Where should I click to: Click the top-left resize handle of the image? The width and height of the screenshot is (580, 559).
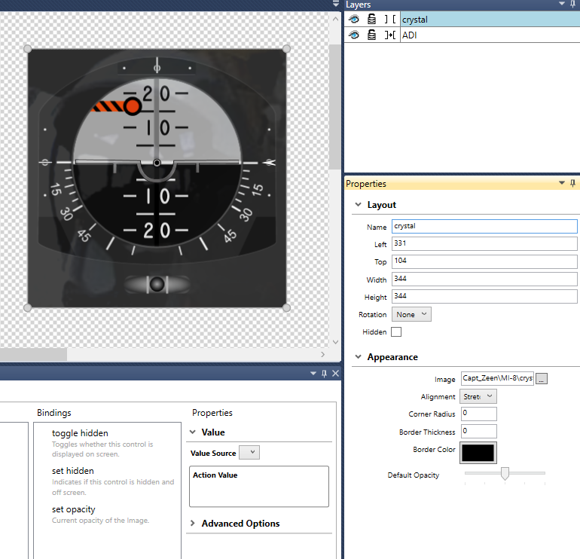click(27, 49)
